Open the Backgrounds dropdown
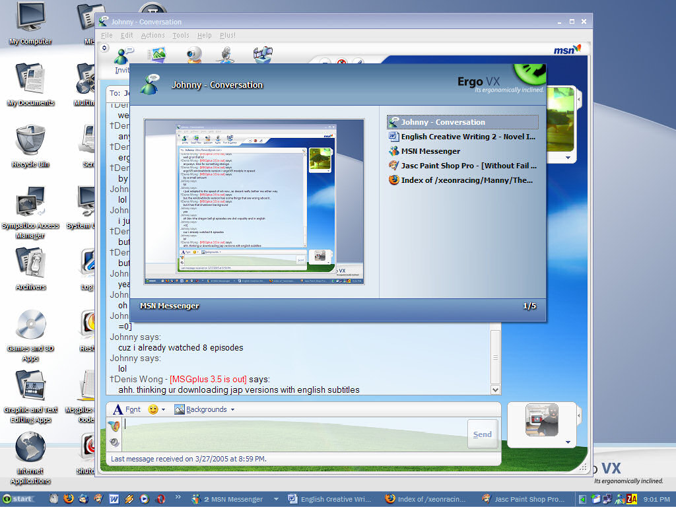 [205, 409]
